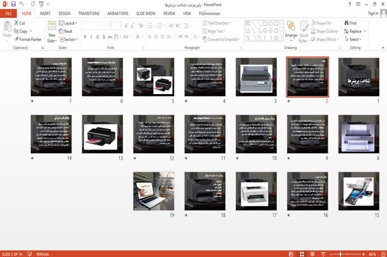This screenshot has height=257, width=387.
Task: Open Layout dropdown
Action: [68, 23]
